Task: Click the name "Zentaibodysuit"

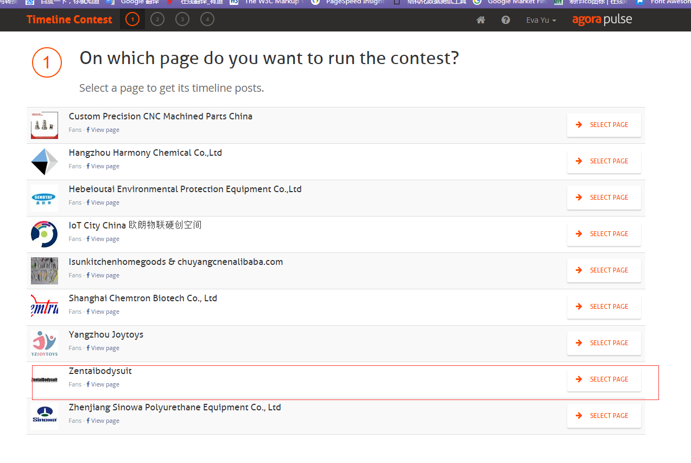Action: coord(100,371)
